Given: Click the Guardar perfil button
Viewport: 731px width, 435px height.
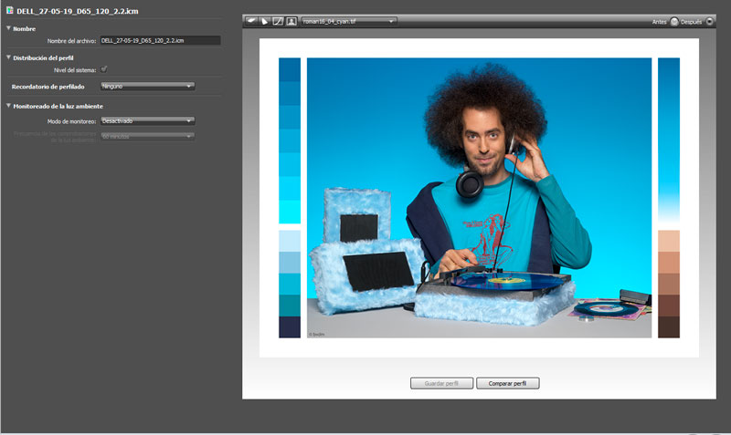Looking at the screenshot, I should coord(441,383).
